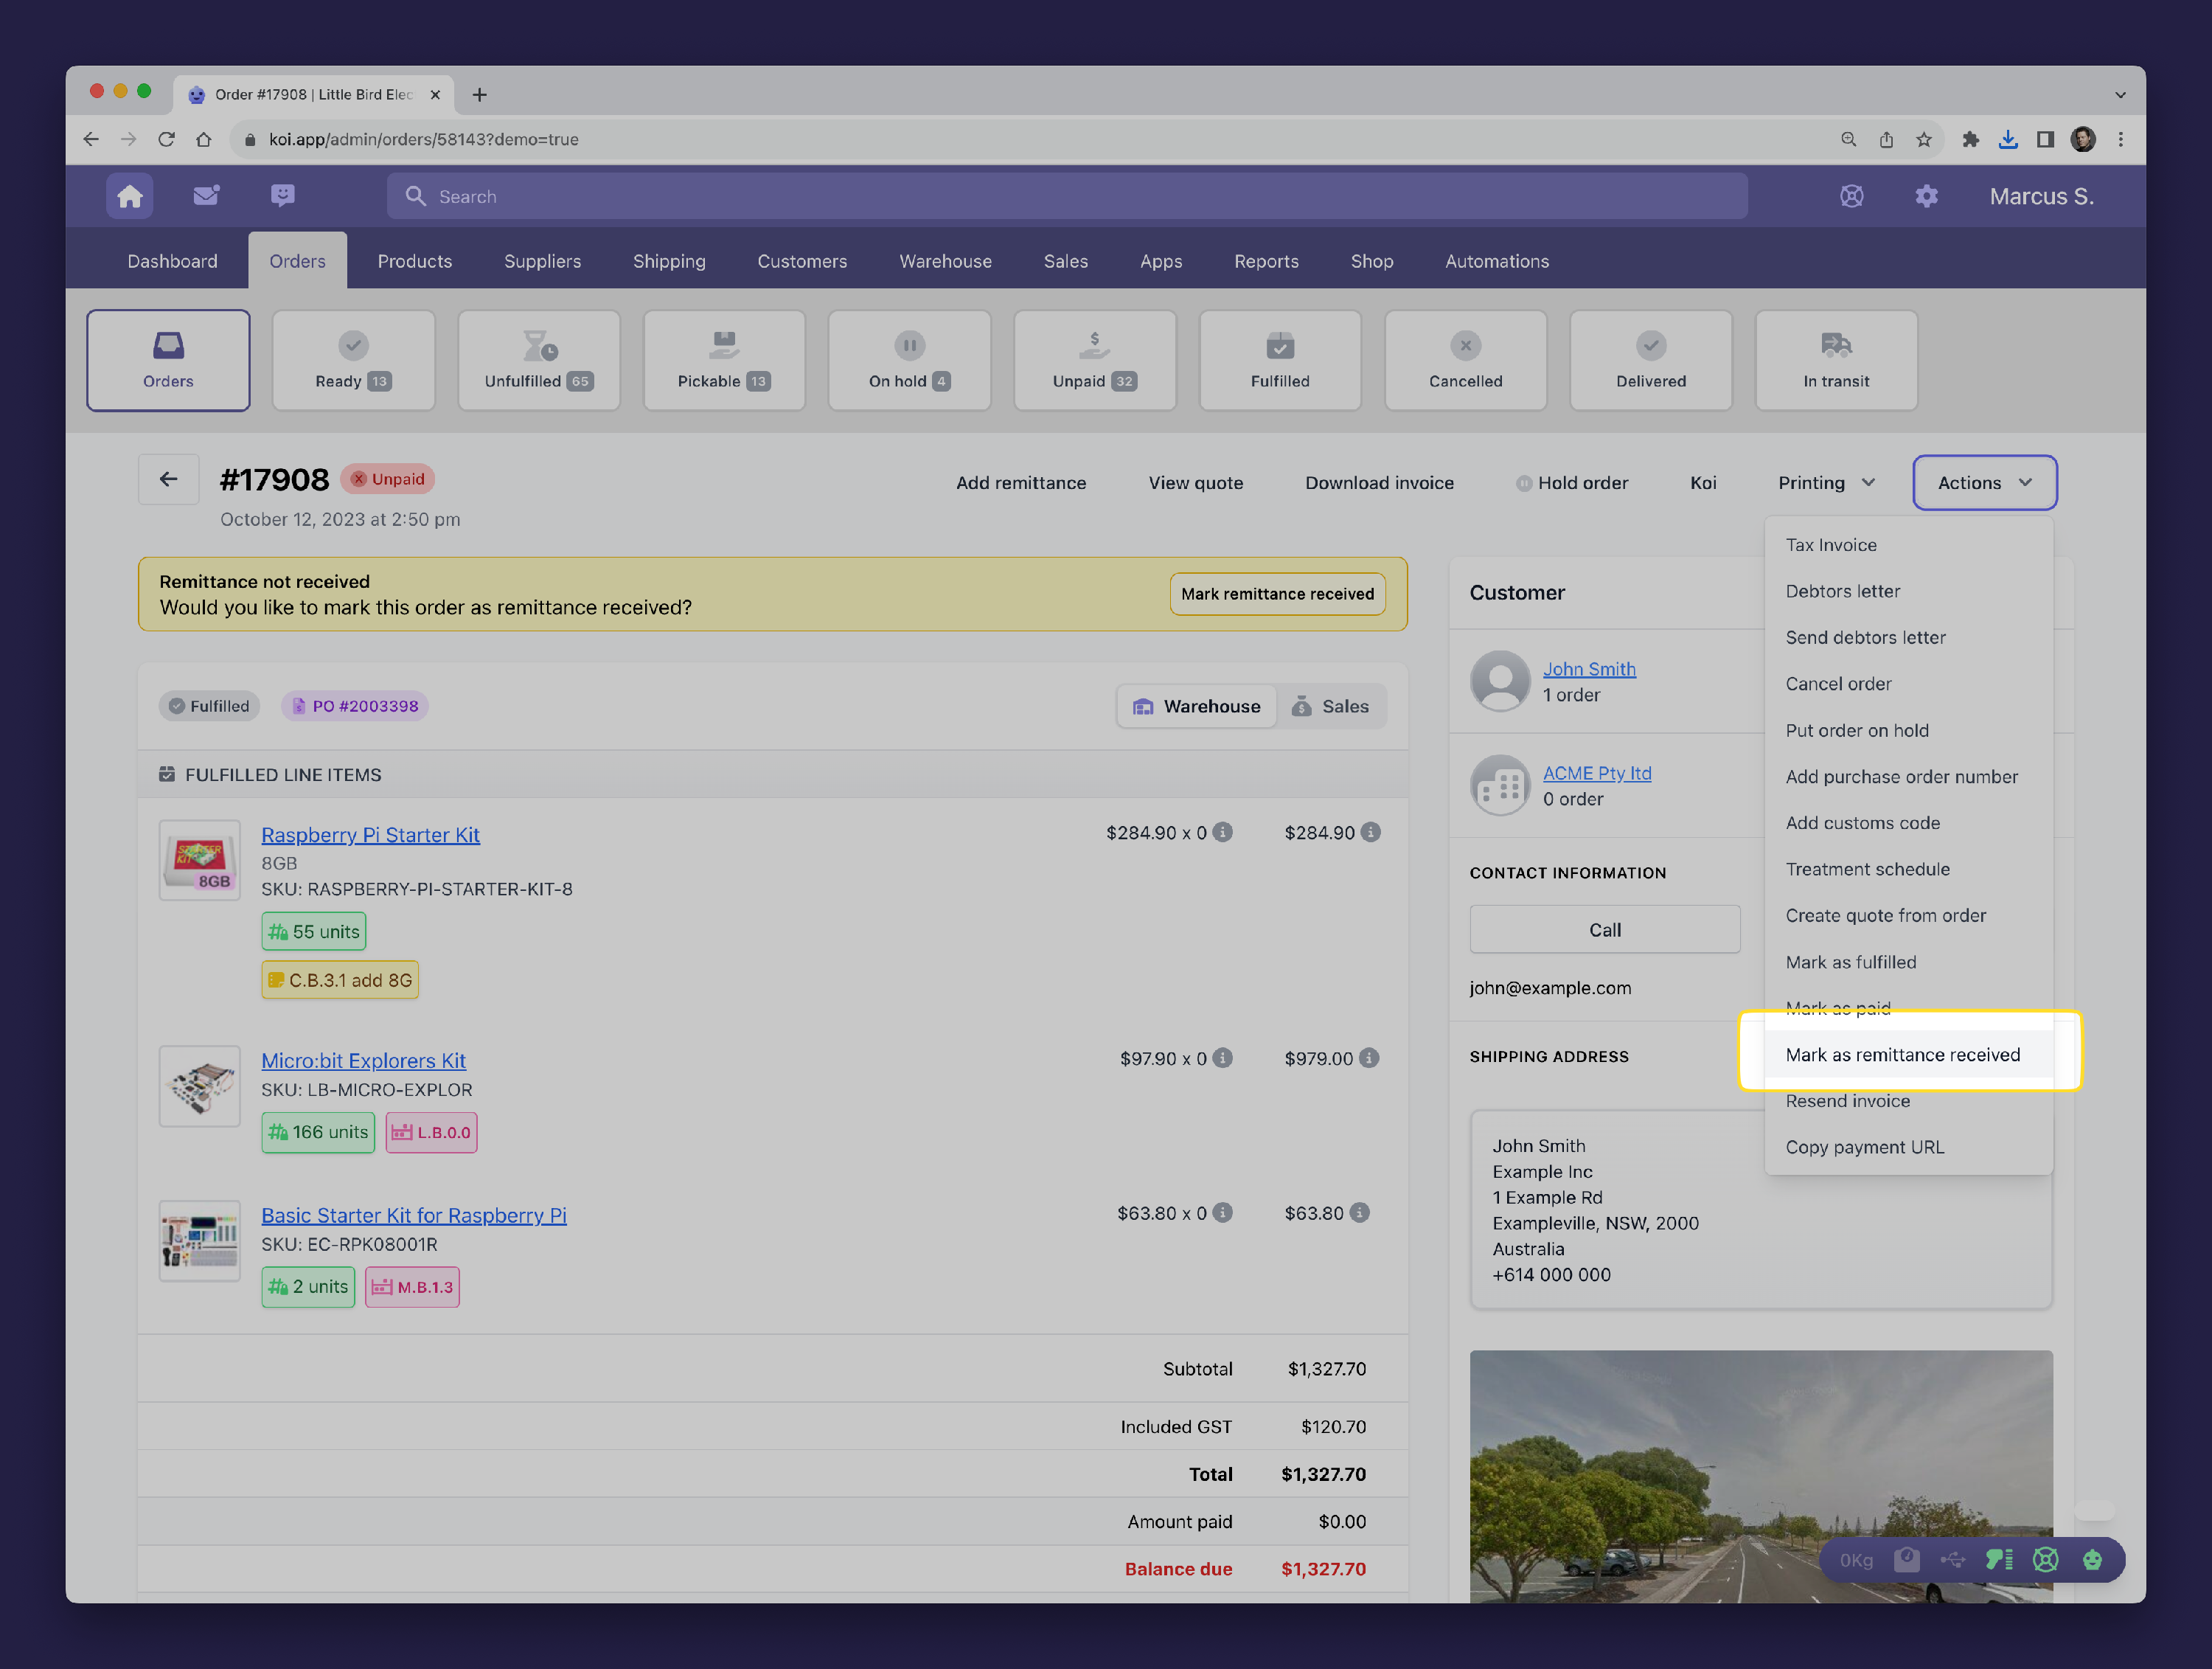Viewport: 2212px width, 1669px height.
Task: Click the Search input field
Action: pos(1067,196)
